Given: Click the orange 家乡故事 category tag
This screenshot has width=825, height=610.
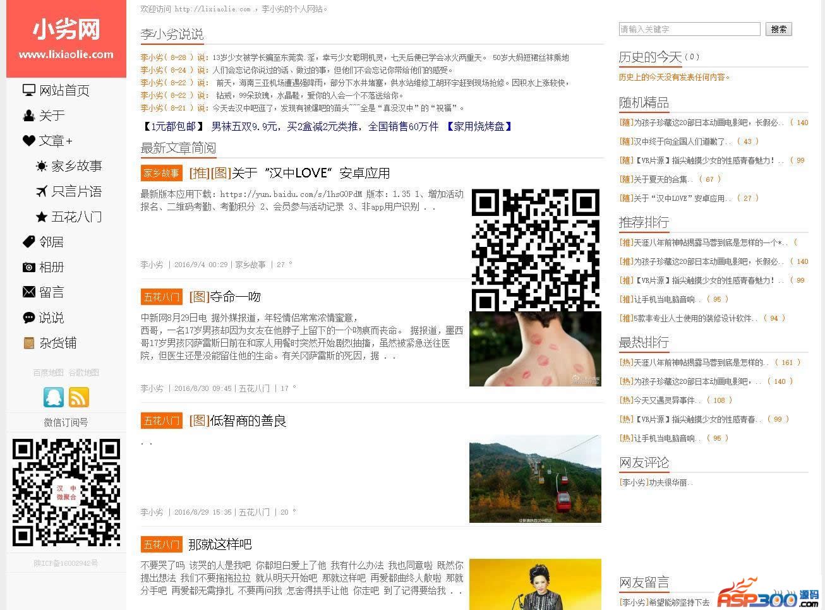Looking at the screenshot, I should (161, 173).
